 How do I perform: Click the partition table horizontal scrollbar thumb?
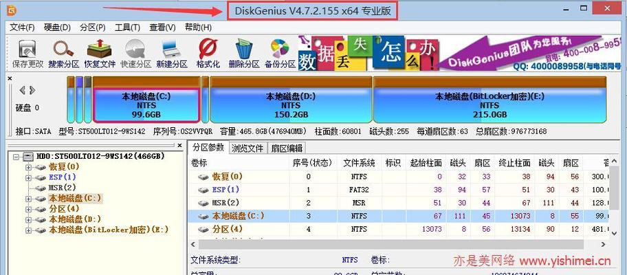[391, 244]
